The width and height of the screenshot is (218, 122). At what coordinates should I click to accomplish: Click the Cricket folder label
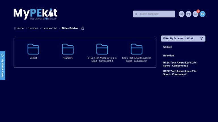[33, 58]
